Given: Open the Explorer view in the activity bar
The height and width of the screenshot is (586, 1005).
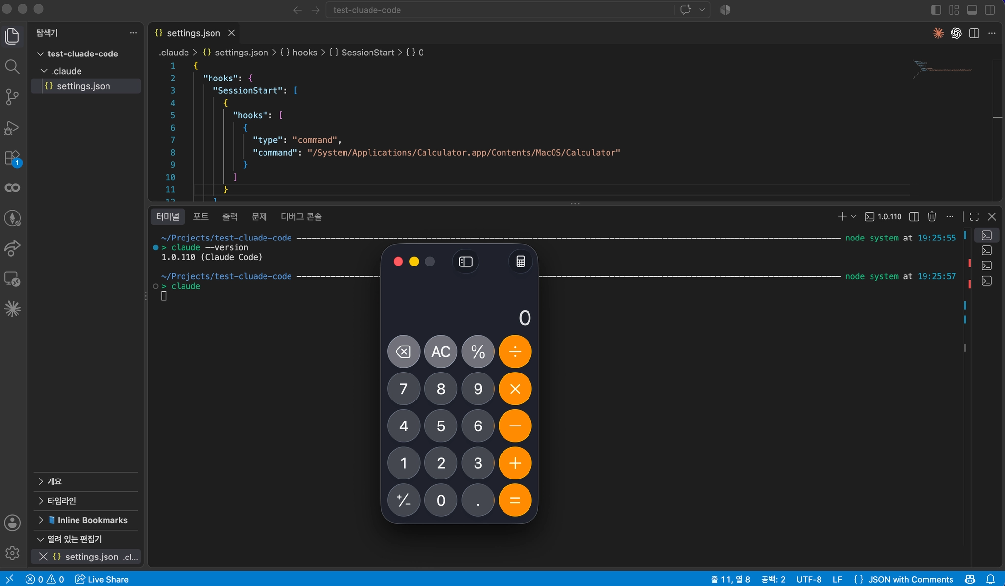Looking at the screenshot, I should click(12, 36).
